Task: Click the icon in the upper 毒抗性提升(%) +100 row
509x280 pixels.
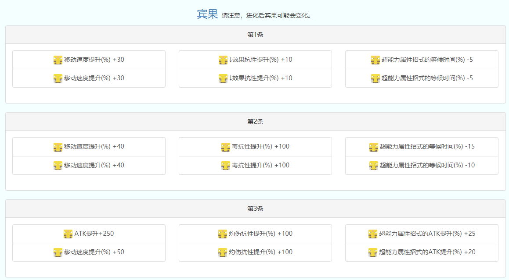Action: (x=226, y=147)
